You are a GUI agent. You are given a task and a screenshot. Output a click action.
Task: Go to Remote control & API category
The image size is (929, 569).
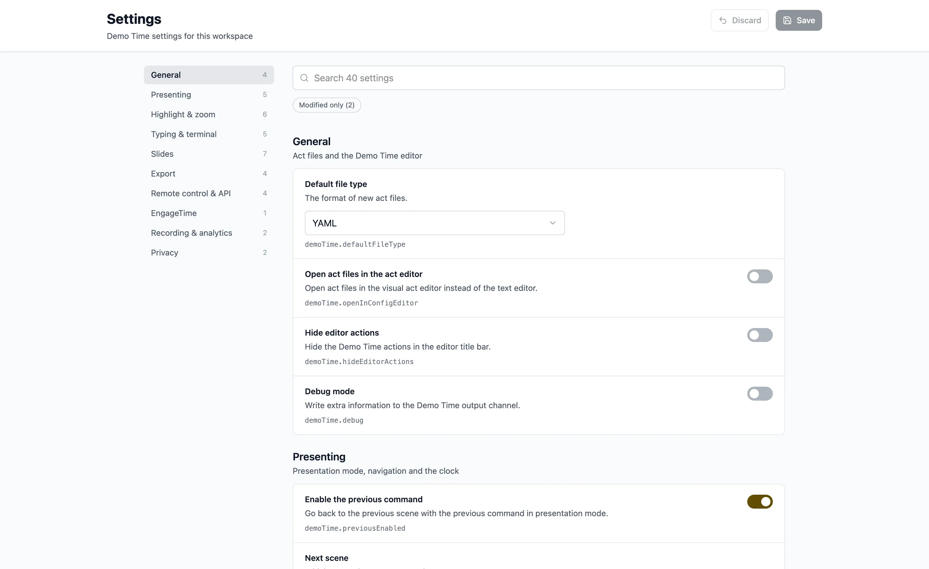click(208, 193)
